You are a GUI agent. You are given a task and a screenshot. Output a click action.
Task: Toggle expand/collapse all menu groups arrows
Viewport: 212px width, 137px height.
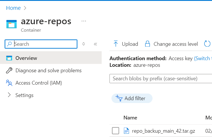(83, 44)
